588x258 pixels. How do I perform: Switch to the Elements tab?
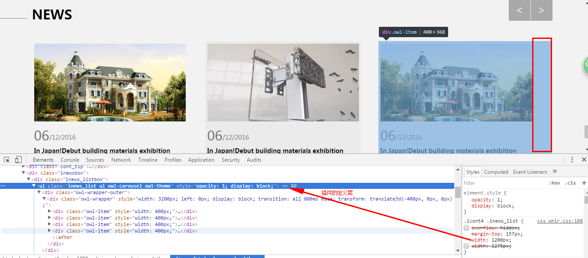point(43,160)
